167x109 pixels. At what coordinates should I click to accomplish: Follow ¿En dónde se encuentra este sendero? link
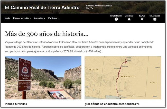[112, 104]
